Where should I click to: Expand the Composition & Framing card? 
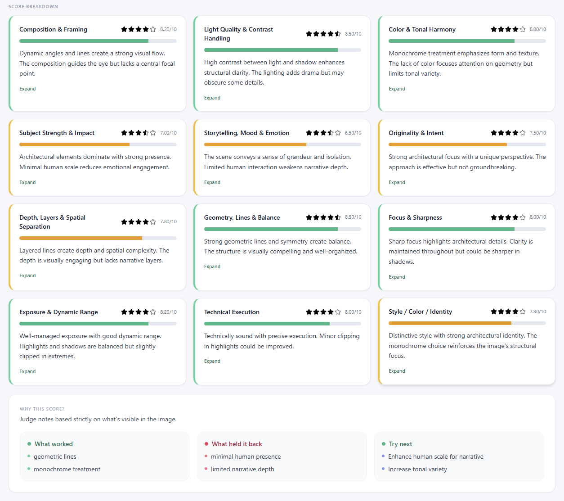coord(27,89)
